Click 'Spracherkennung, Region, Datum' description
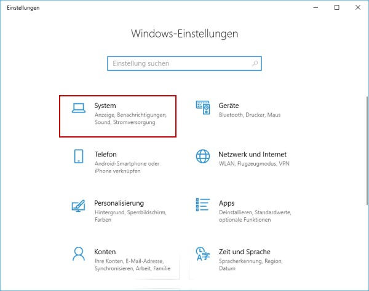The width and height of the screenshot is (369, 291). pyautogui.click(x=251, y=265)
